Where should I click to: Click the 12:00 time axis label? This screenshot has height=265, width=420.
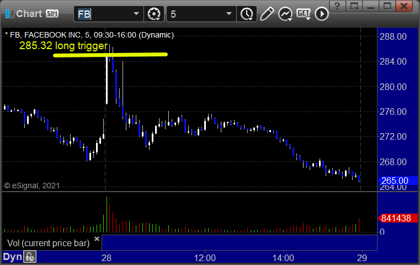205,258
